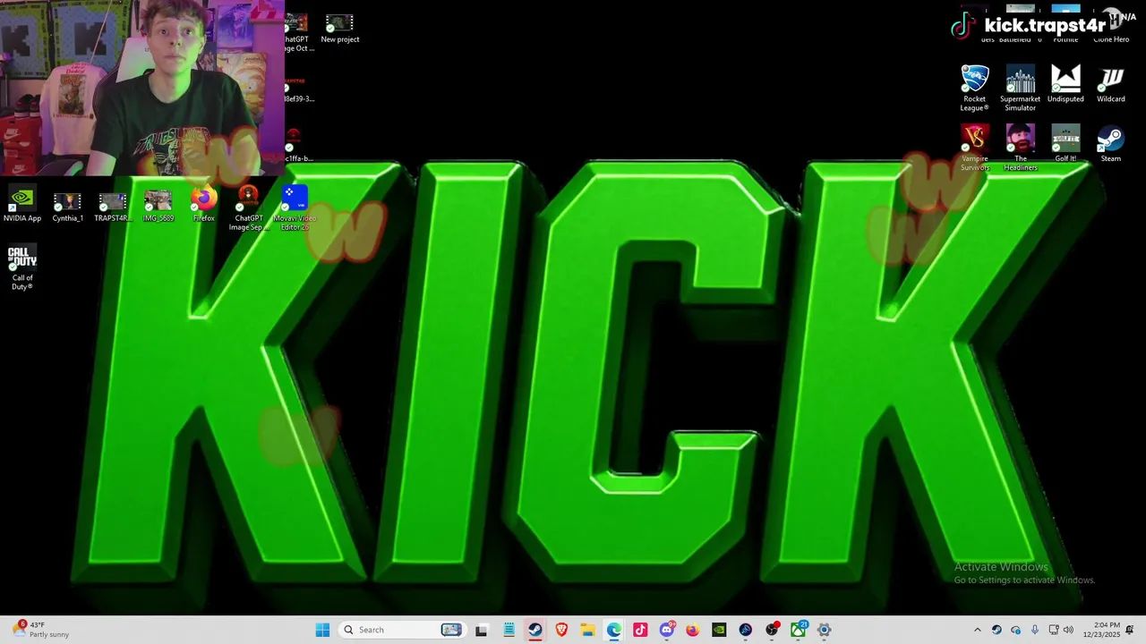1146x644 pixels.
Task: Launch Call of Duty desktop shortcut
Action: click(22, 268)
